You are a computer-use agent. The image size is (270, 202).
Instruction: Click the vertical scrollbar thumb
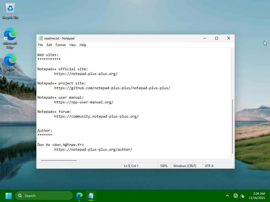pos(233,126)
